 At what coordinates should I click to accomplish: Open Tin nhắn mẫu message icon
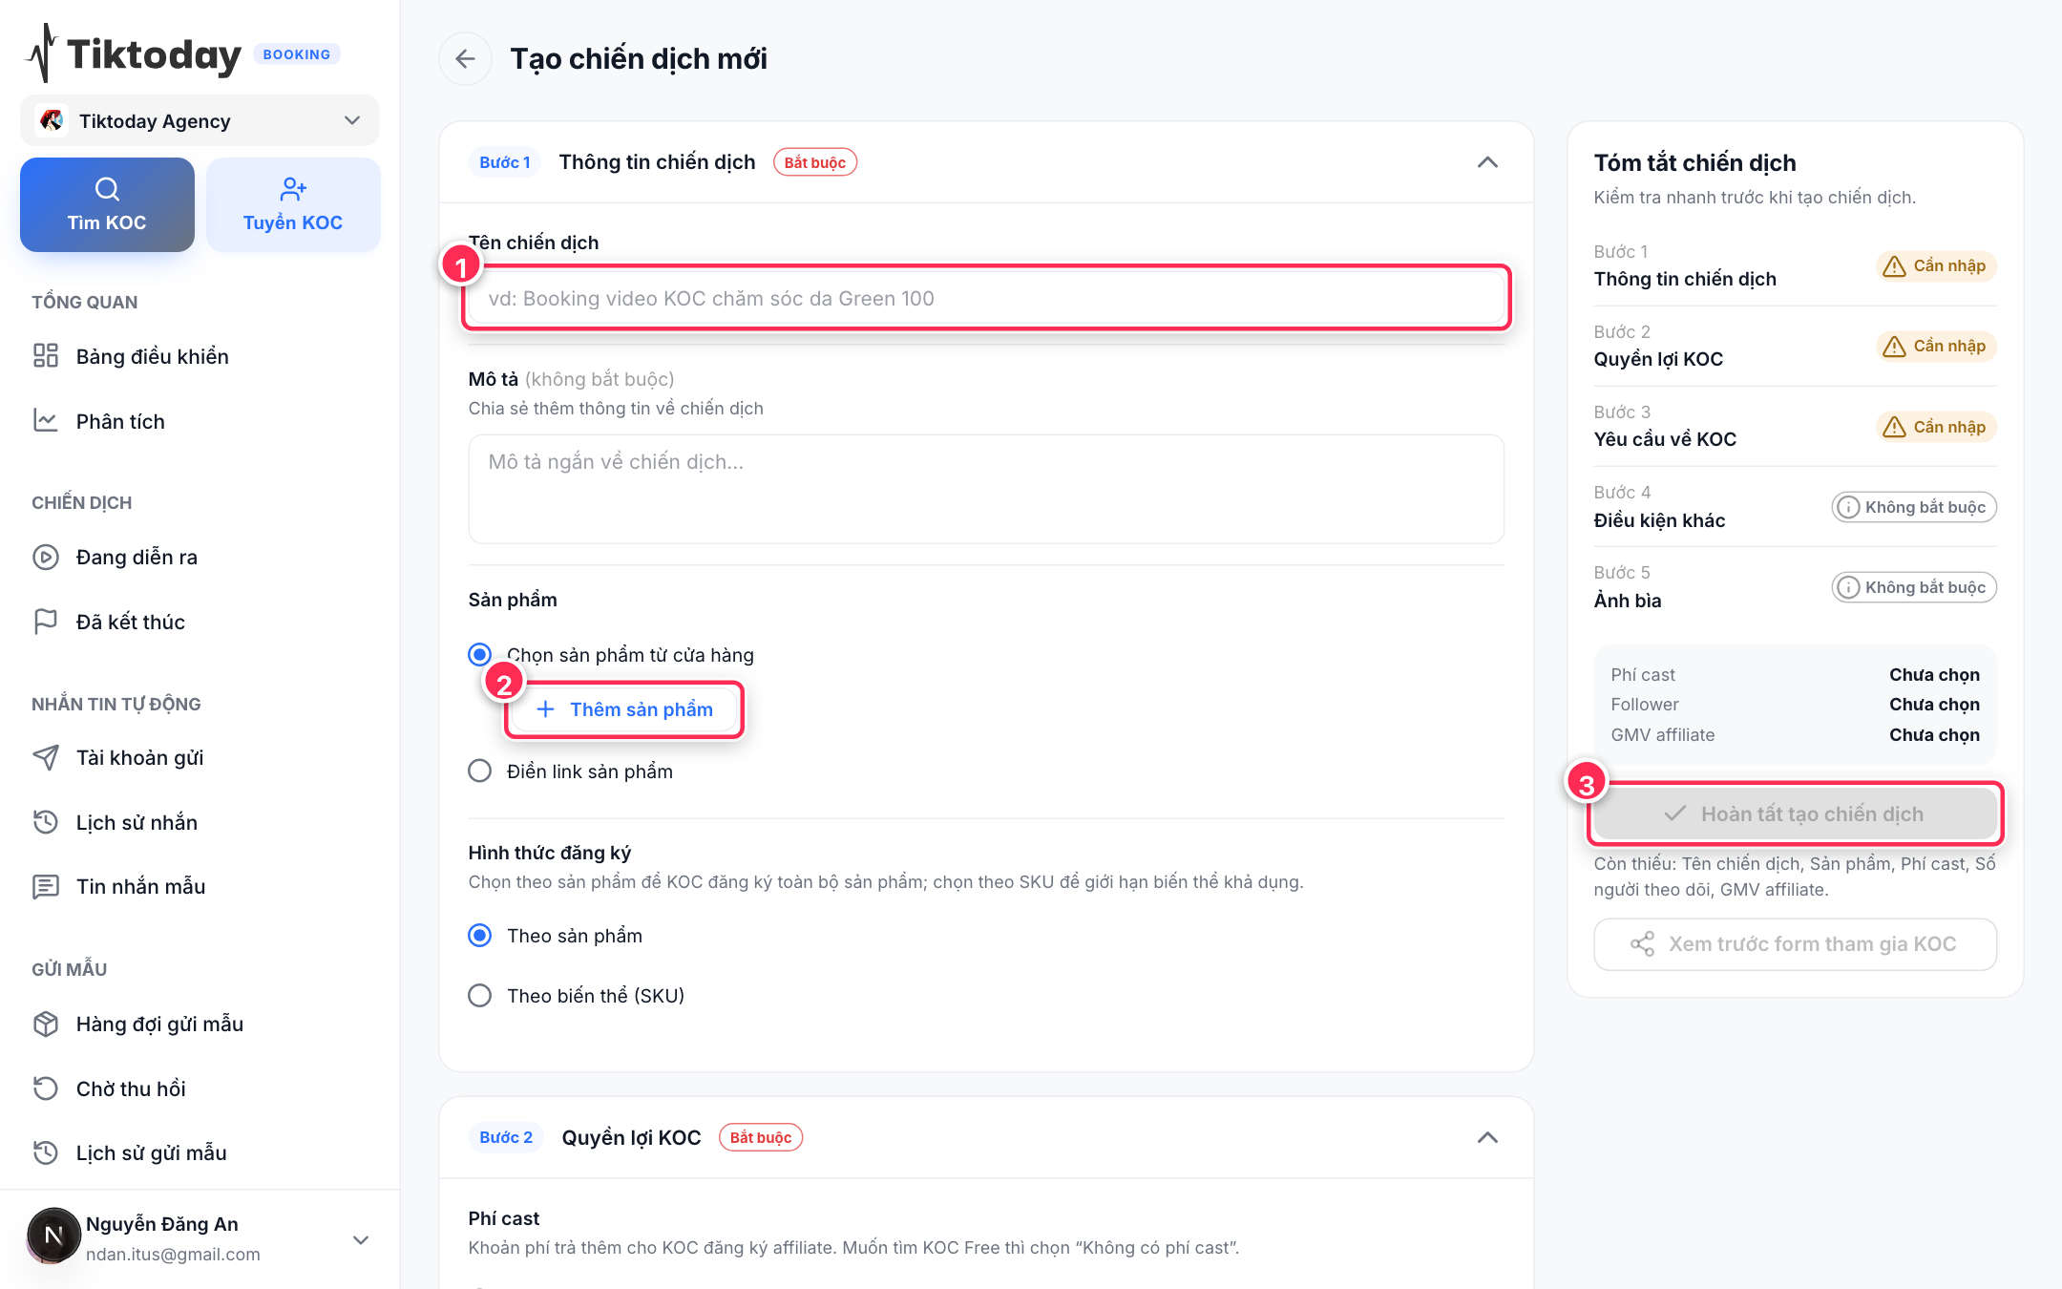pos(46,886)
